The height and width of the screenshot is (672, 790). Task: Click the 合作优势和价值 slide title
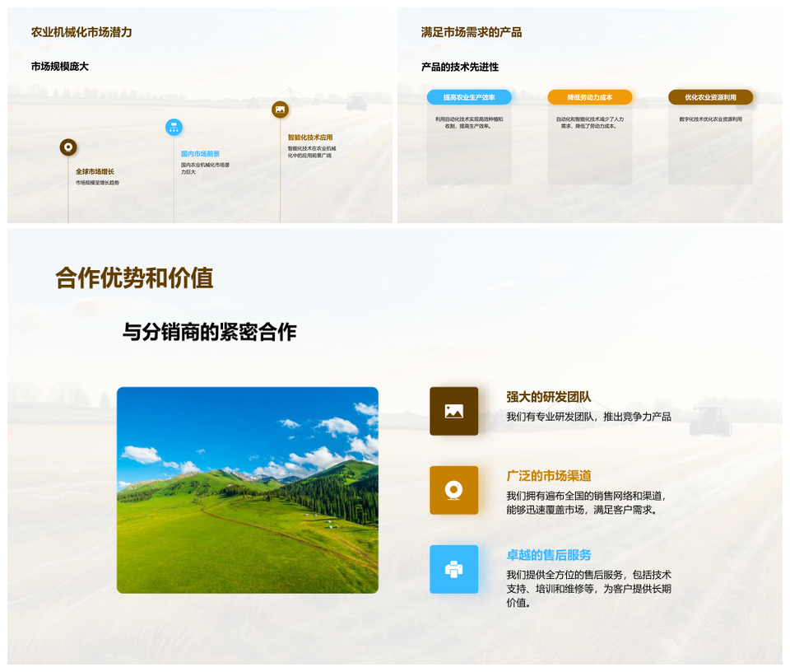(134, 278)
